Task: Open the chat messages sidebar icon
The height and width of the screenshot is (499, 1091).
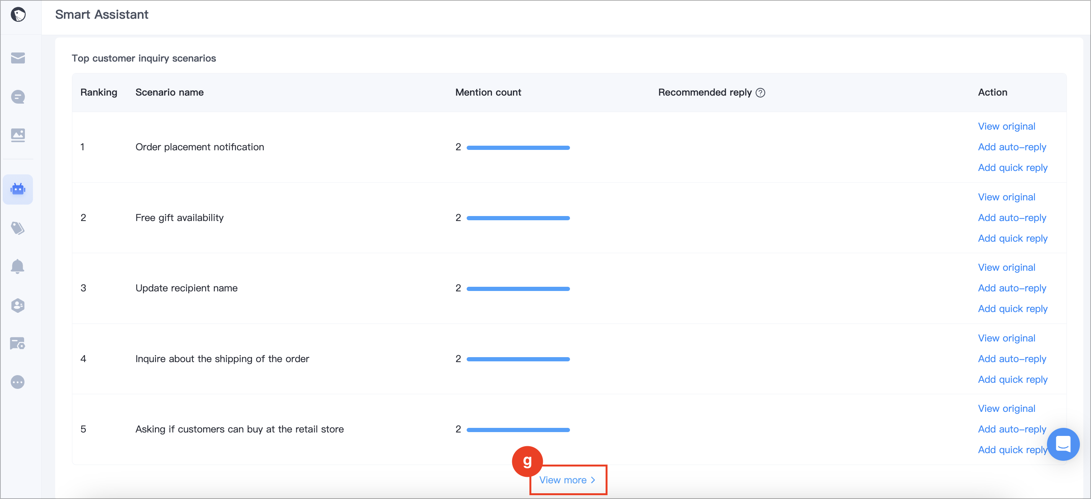Action: [18, 97]
